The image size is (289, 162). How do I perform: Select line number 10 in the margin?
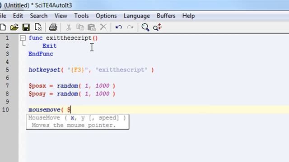pos(5,110)
